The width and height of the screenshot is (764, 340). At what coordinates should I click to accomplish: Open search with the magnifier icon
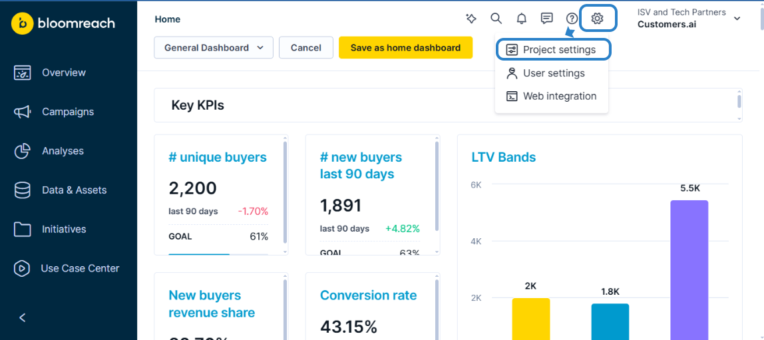(496, 19)
